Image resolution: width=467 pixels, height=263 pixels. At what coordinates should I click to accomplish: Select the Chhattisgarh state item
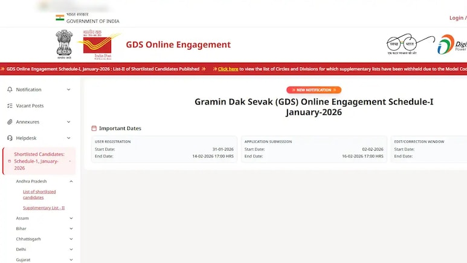28,239
